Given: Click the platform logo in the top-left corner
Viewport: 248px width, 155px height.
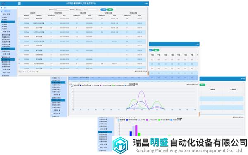Looking at the screenshot, I should click(3, 3).
